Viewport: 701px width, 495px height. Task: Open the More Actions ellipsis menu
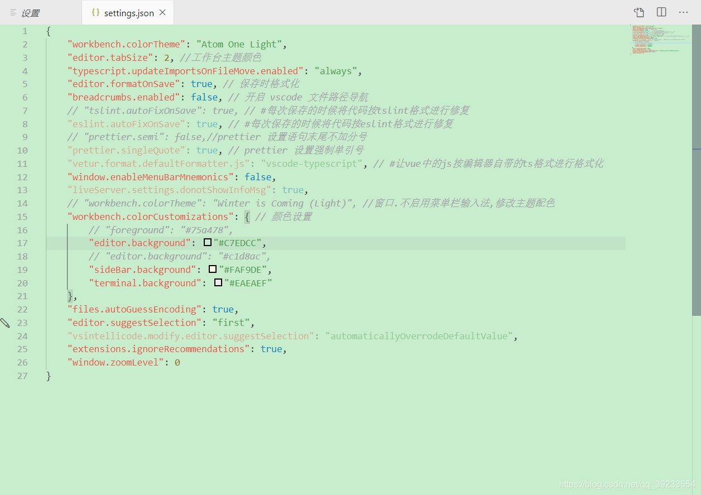pyautogui.click(x=684, y=12)
